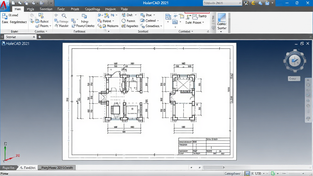Click the Ruobt tool
Image resolution: width=313 pixels, height=176 pixels.
(61, 26)
